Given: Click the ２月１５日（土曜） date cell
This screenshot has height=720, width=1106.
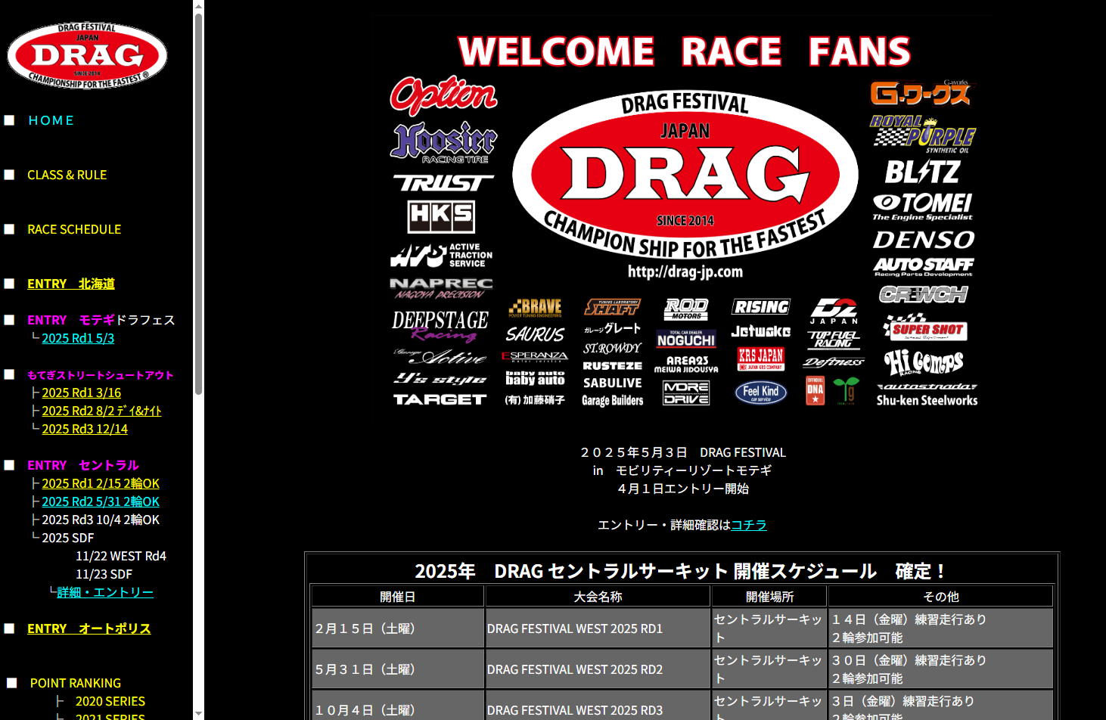Looking at the screenshot, I should [x=398, y=628].
